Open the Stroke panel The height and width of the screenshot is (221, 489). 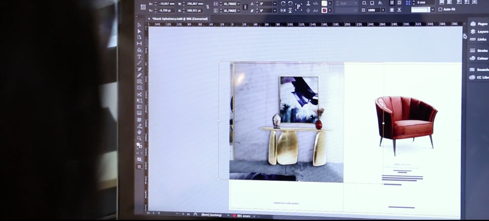coord(479,50)
